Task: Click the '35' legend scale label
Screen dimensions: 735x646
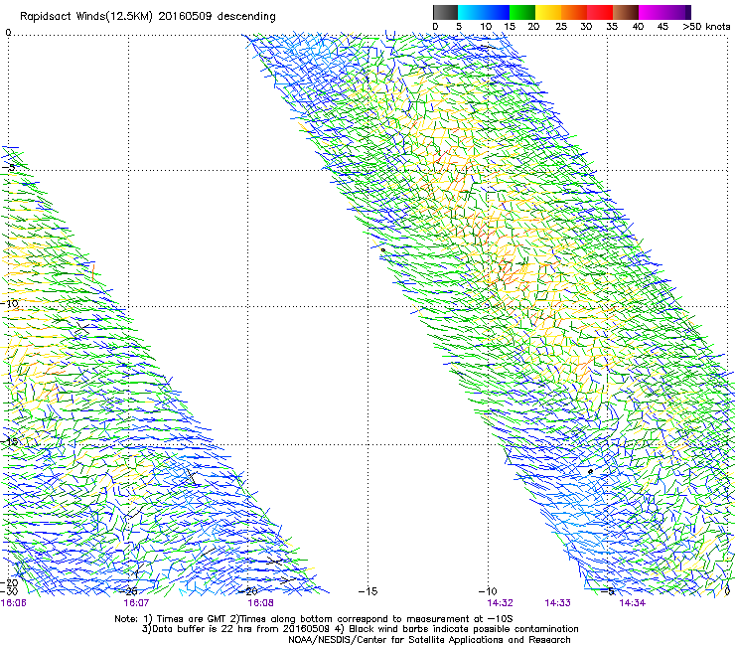Action: pos(612,27)
